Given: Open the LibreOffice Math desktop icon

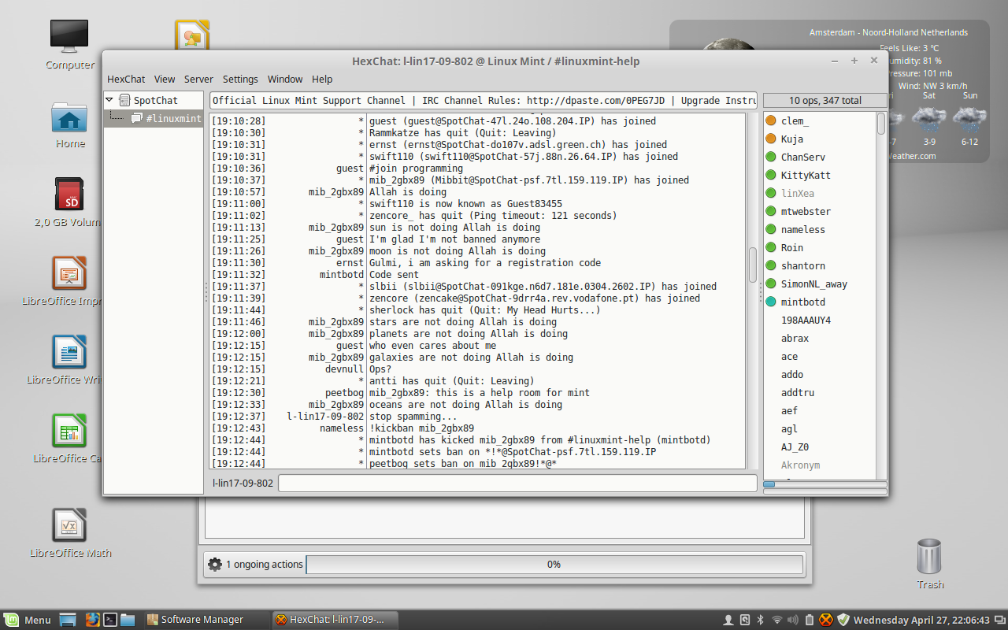Looking at the screenshot, I should (x=69, y=526).
